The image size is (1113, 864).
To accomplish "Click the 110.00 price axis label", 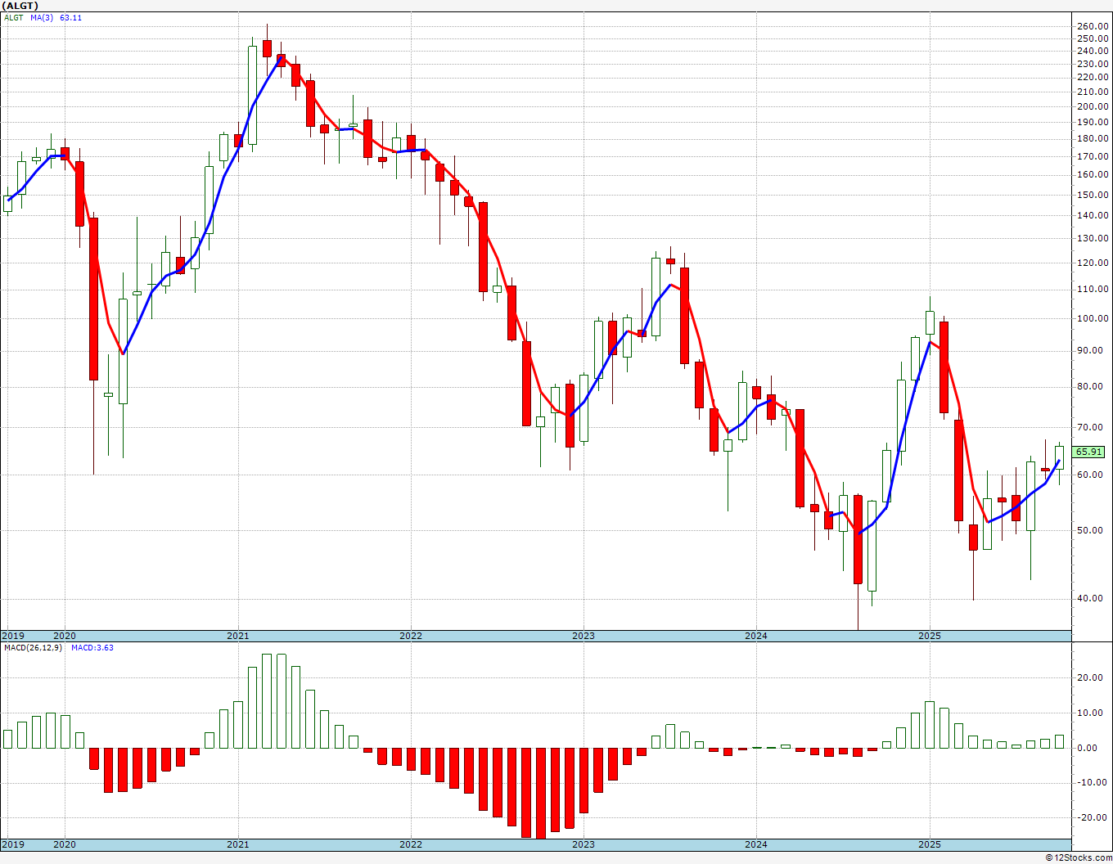I will pos(1093,289).
